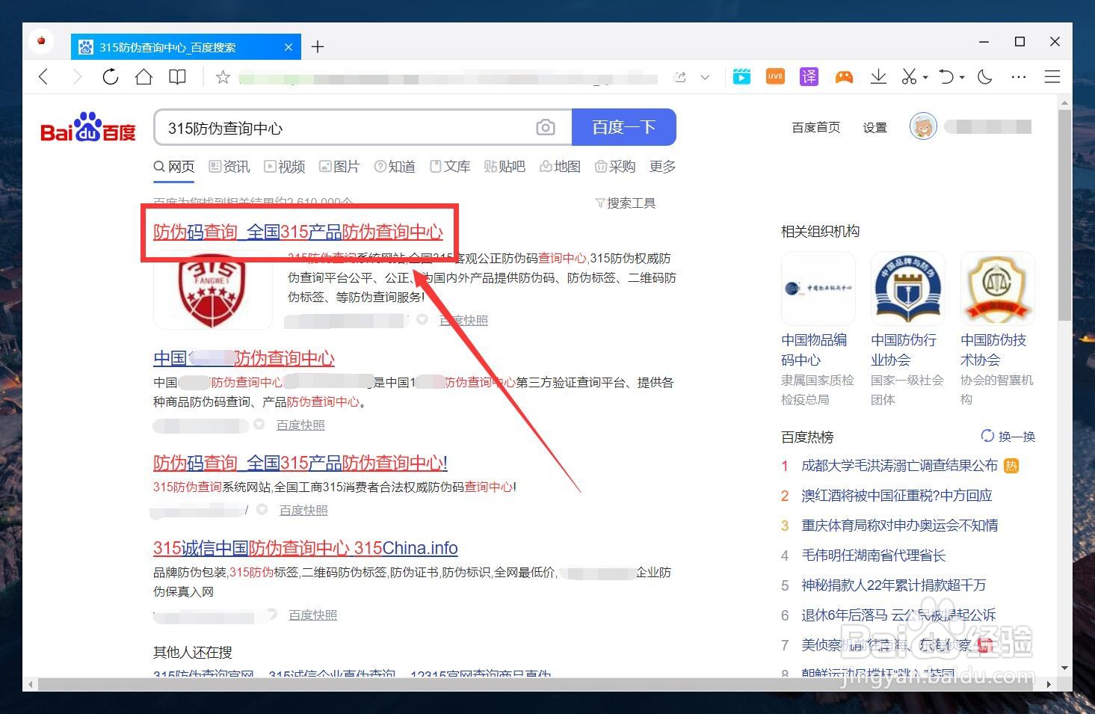Switch to the 视频 tab
Screen dimensions: 1095x714
(285, 167)
